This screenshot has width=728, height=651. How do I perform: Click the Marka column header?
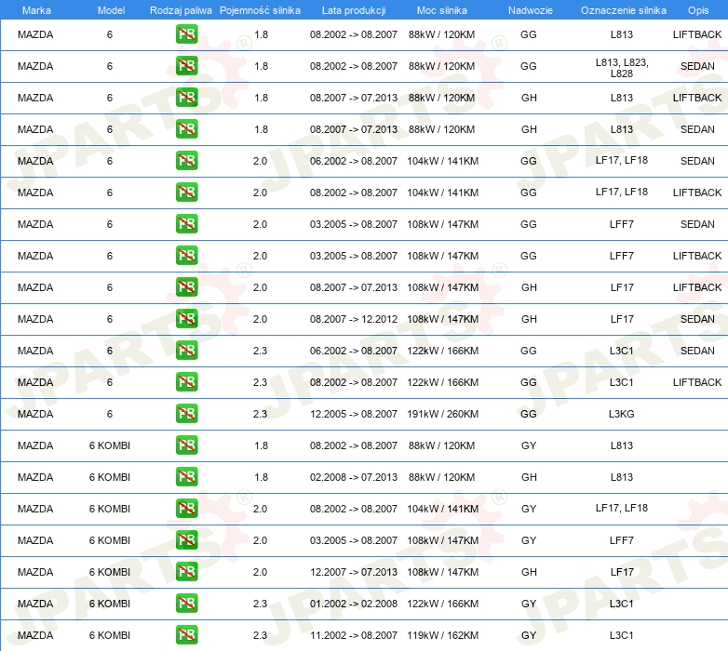(36, 10)
